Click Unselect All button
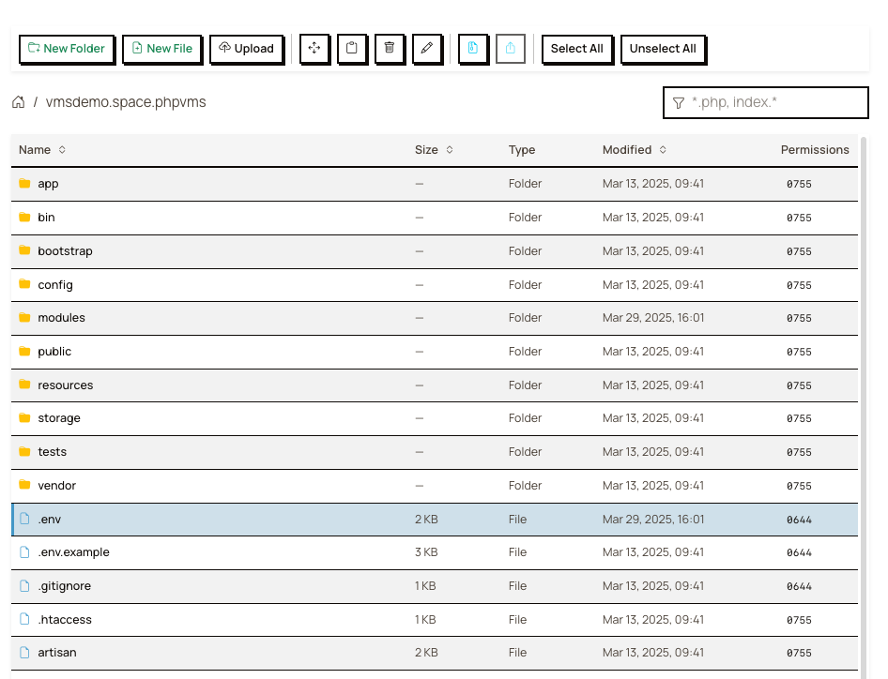This screenshot has height=679, width=888. 663,49
